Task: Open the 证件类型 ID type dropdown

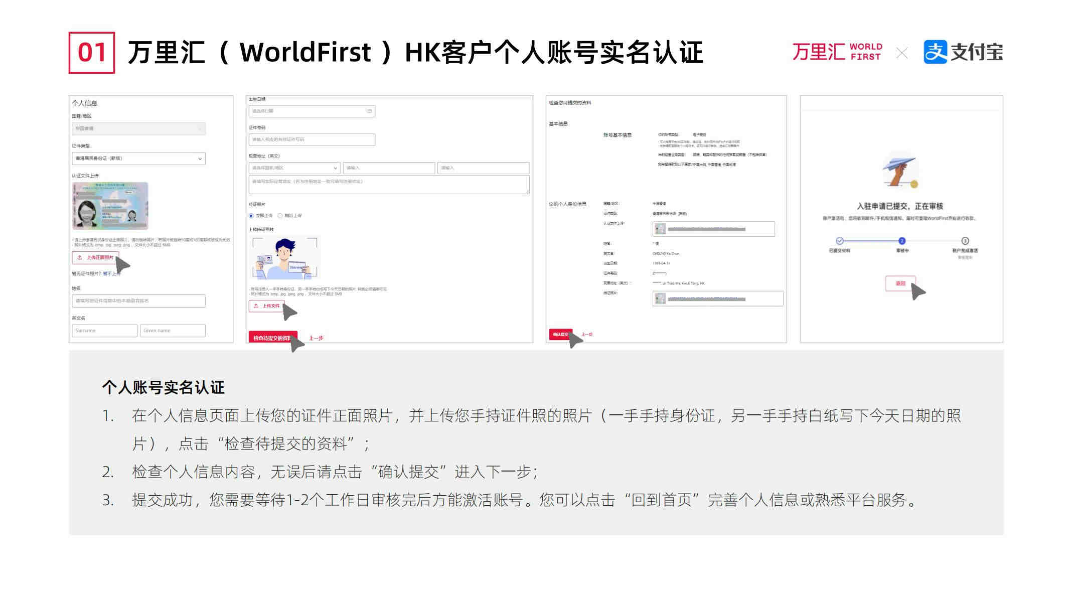Action: pos(138,159)
